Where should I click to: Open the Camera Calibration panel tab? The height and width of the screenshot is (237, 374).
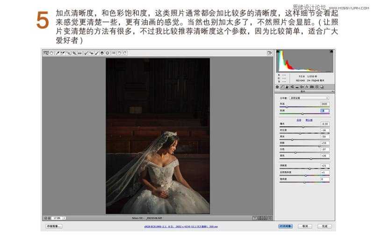pyautogui.click(x=312, y=87)
